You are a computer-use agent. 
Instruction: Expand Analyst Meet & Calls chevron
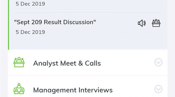click(x=158, y=62)
